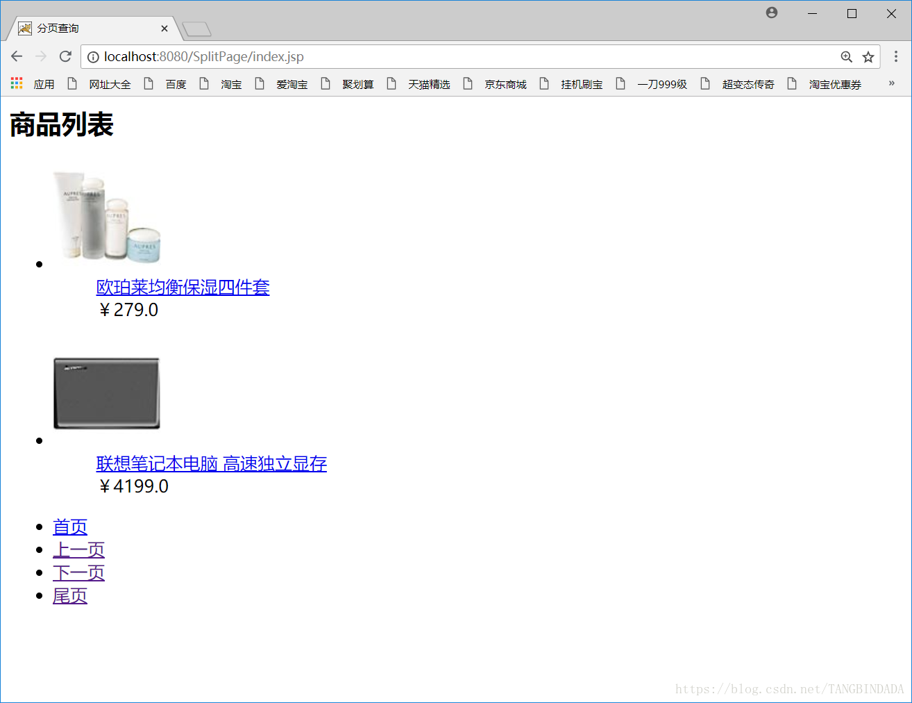Open the 网址大全 bookmark

click(x=99, y=84)
